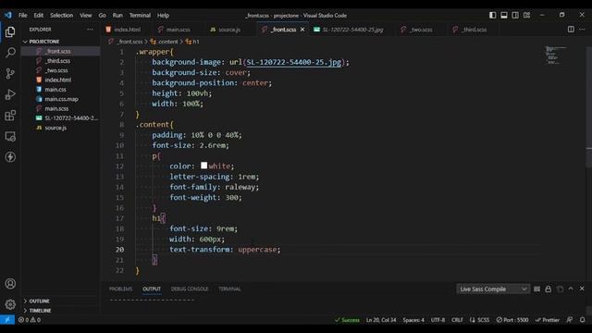Toggle secondary side bar layout icon
Viewport: 592px width, 333px height.
tap(515, 15)
